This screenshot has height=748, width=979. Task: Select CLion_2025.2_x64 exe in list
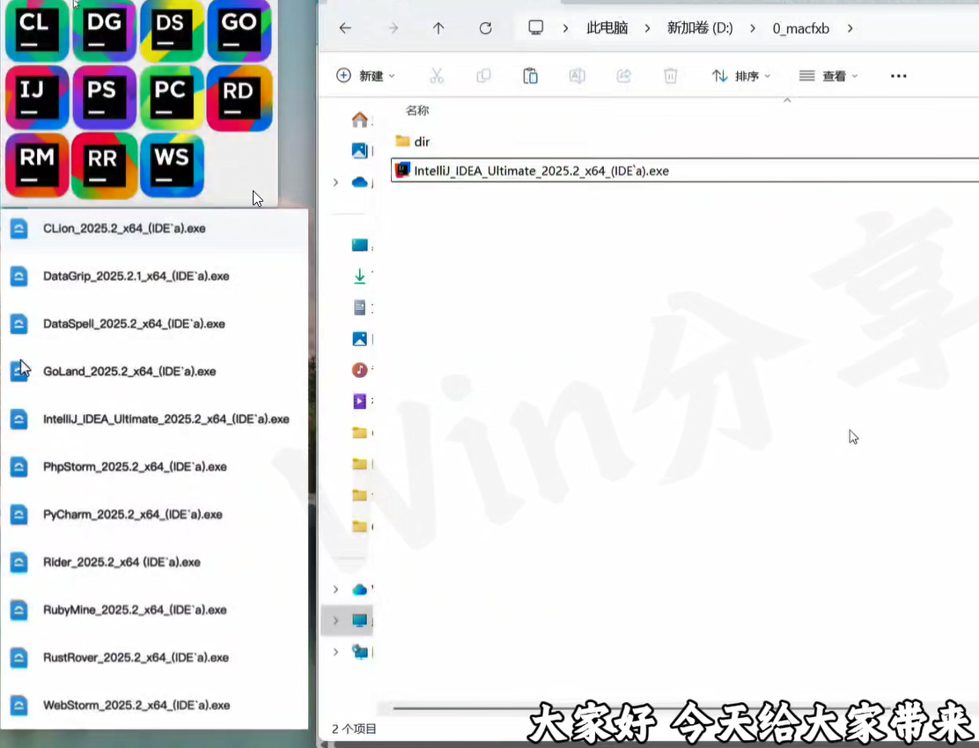(154, 229)
